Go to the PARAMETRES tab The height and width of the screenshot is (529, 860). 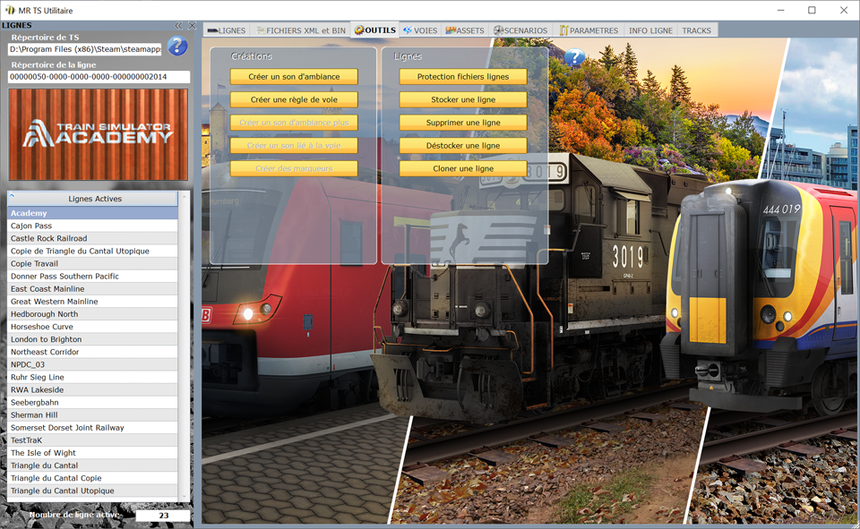tap(589, 30)
